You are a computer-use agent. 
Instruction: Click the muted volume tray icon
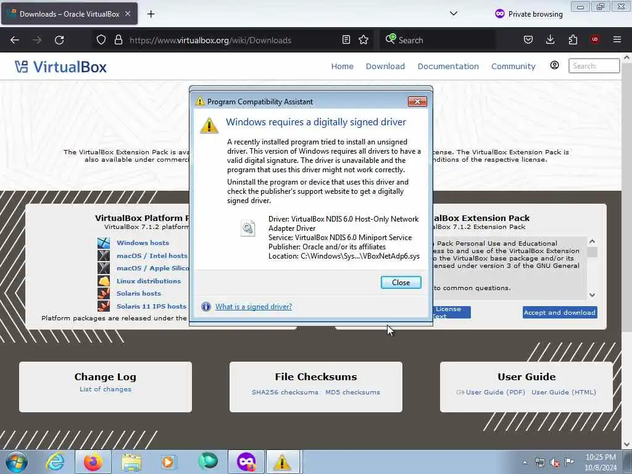click(555, 463)
